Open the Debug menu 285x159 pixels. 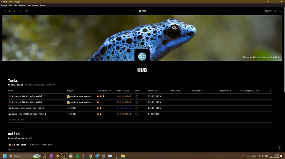[x=35, y=5]
